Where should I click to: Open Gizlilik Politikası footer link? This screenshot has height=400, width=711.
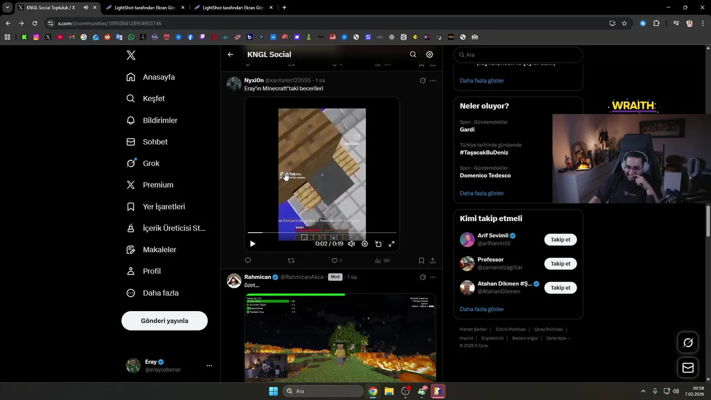510,329
